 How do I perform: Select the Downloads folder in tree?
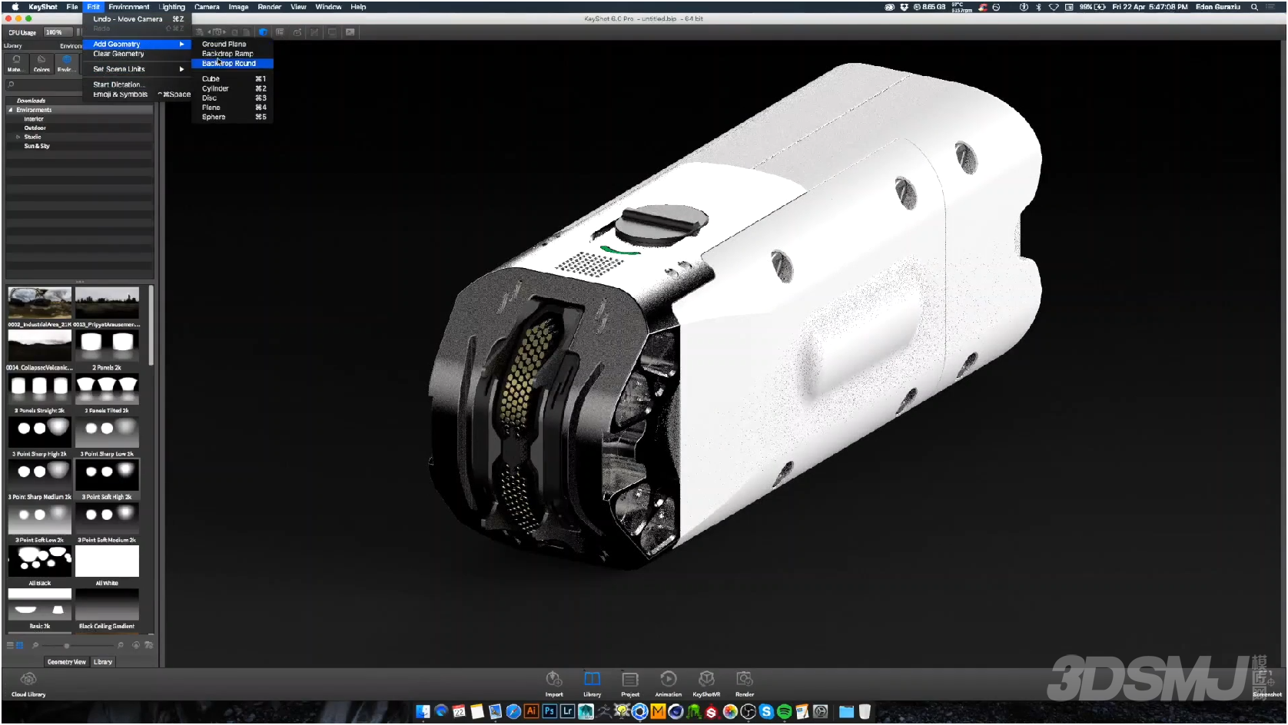31,101
